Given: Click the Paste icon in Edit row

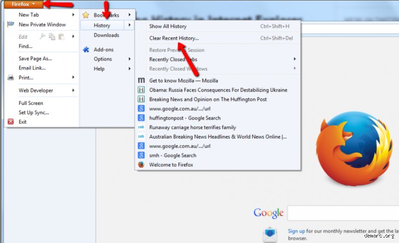Looking at the screenshot, I should coord(61,37).
